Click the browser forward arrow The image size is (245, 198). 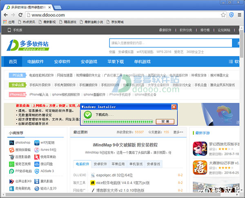[13, 15]
